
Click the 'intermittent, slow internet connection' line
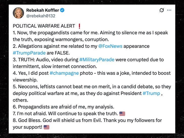coord(55,66)
